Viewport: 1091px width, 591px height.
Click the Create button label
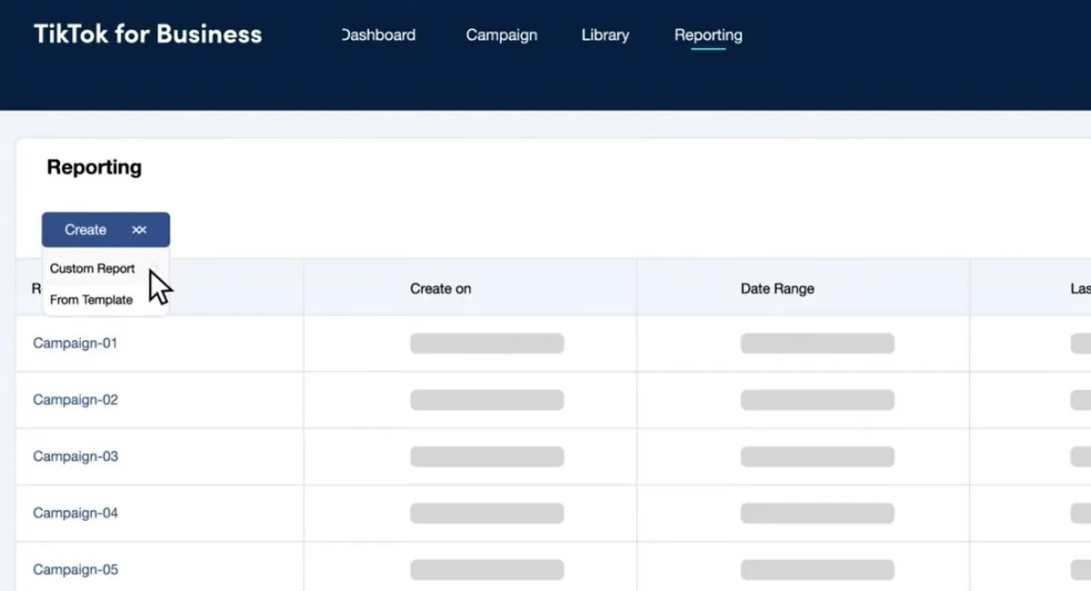coord(85,230)
